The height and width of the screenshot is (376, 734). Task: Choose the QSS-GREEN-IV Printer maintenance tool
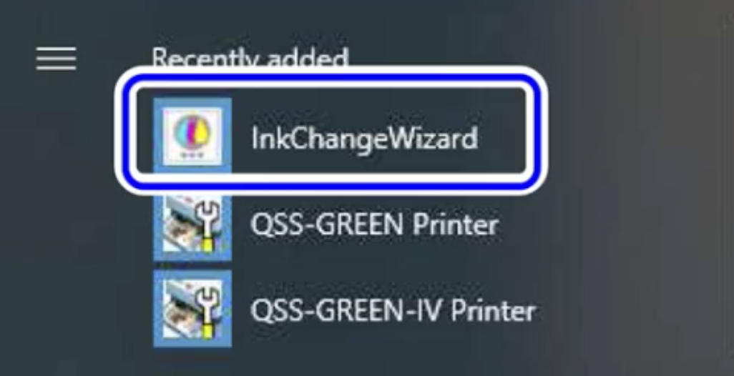[x=345, y=309]
